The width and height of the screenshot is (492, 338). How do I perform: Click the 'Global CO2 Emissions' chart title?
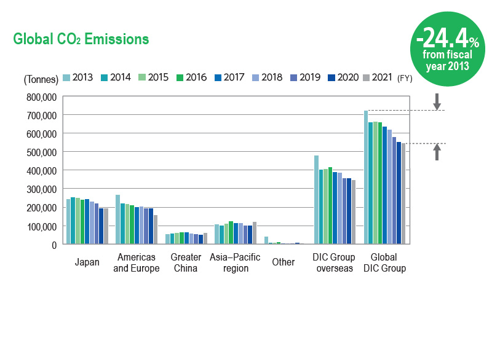[x=81, y=39]
